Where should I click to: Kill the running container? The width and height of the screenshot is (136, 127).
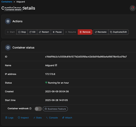pyautogui.click(x=32, y=32)
